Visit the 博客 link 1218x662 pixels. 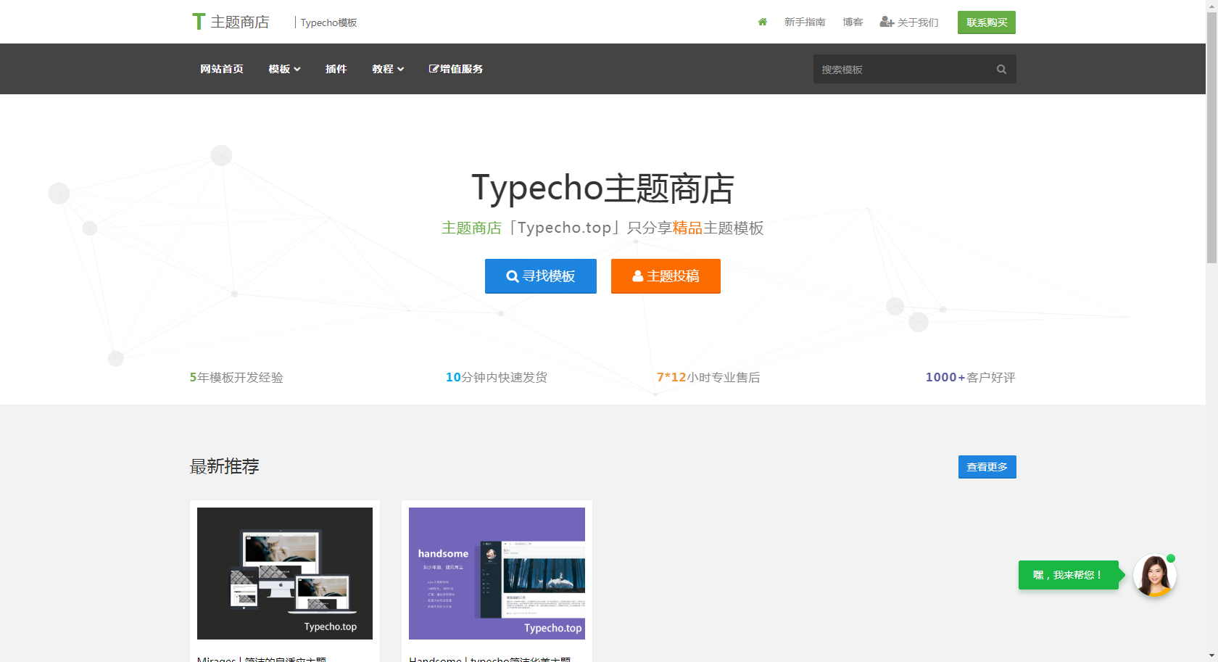853,22
